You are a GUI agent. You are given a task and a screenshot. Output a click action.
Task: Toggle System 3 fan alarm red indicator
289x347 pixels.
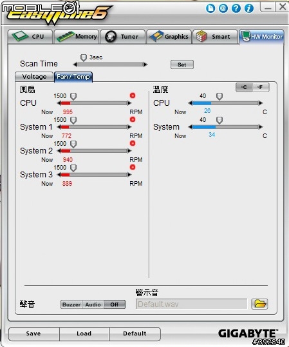tap(133, 167)
